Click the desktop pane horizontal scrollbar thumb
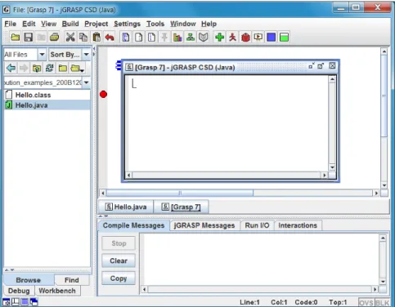 pyautogui.click(x=180, y=193)
